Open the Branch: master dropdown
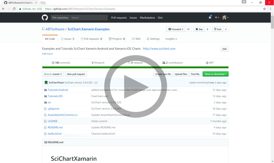Image resolution: width=274 pixels, height=163 pixels. (53, 74)
